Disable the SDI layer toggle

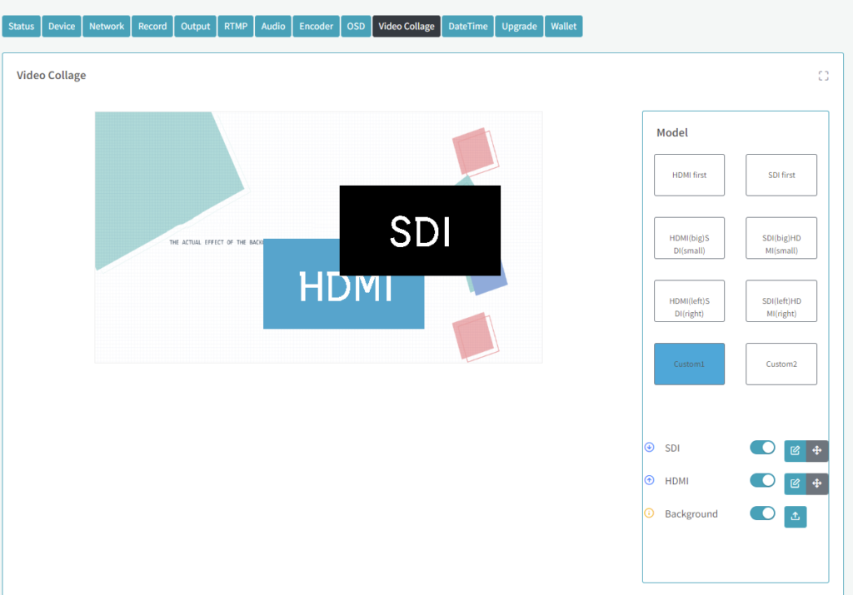[x=762, y=448]
